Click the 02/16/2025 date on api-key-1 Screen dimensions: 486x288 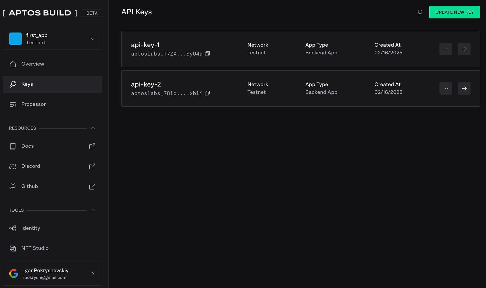tap(388, 53)
